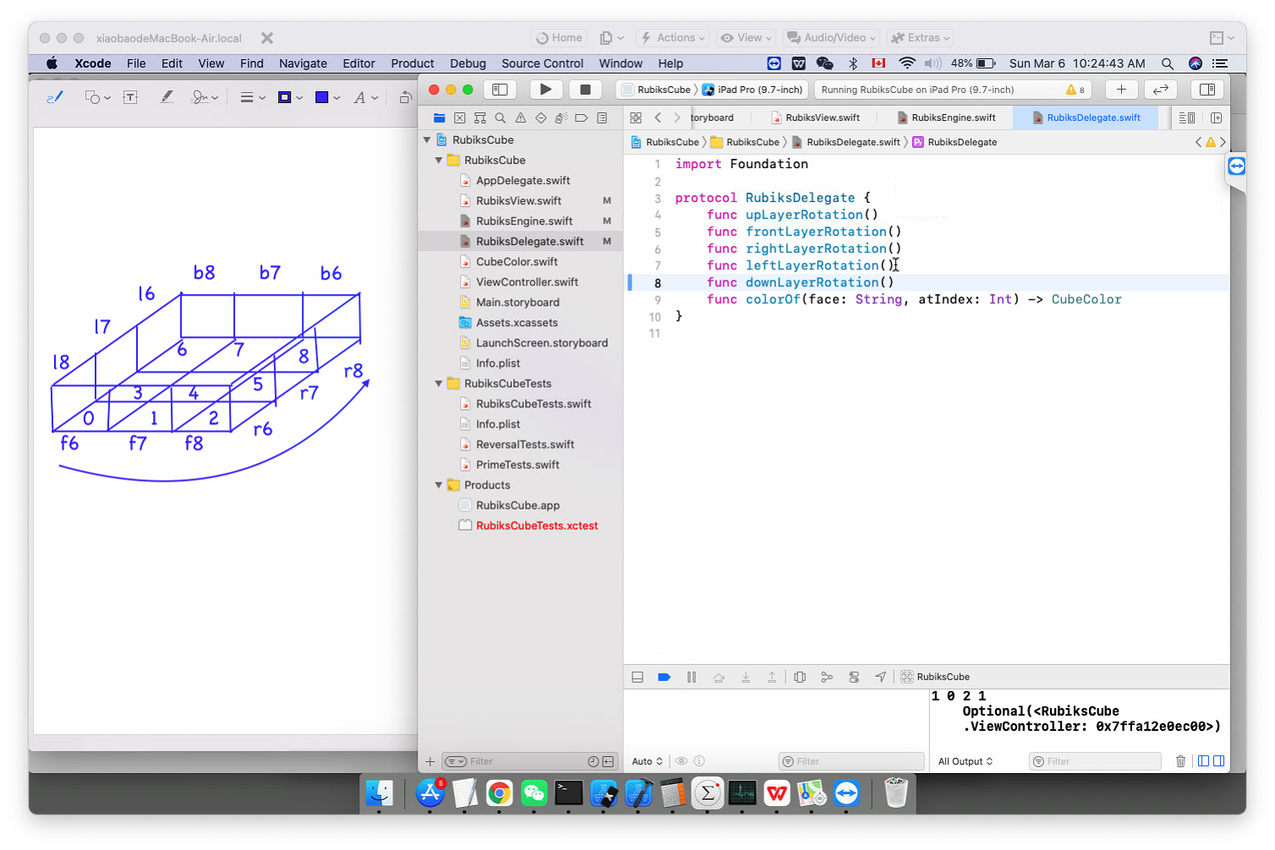Go back in editor history

(658, 118)
